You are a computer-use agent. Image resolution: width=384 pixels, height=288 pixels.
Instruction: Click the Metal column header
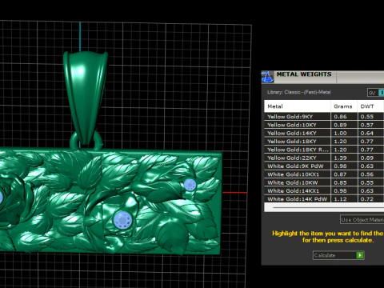click(298, 106)
